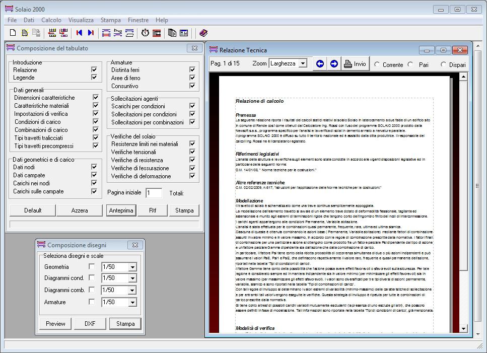Click the blank new document toolbar icon

pyautogui.click(x=13, y=33)
